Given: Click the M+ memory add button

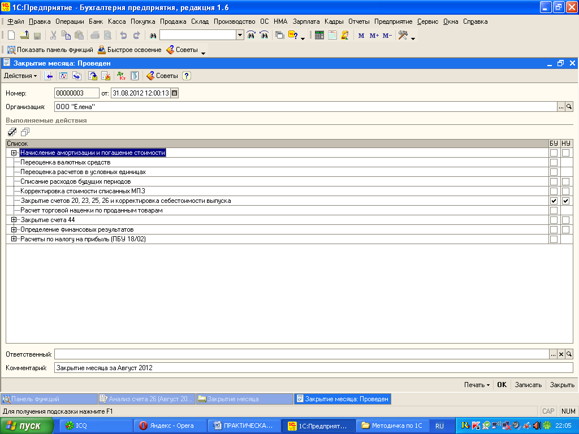Looking at the screenshot, I should 374,36.
